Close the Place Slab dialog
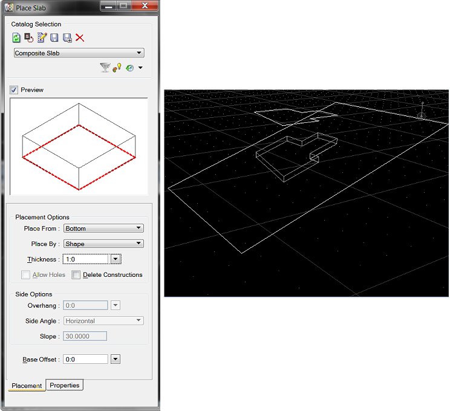Screen dimensions: 450x411 [x=145, y=5]
